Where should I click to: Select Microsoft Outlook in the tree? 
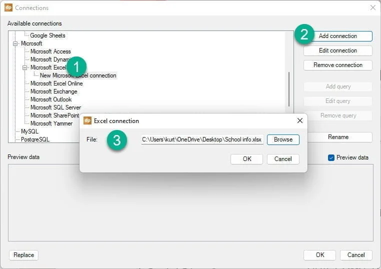pos(51,99)
